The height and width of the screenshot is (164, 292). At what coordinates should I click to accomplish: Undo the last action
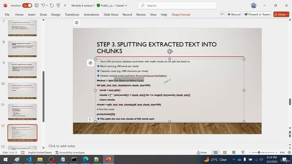(x=43, y=5)
